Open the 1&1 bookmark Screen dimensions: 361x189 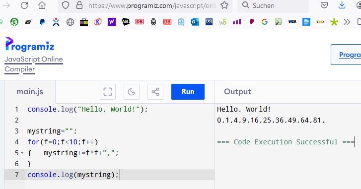coord(209,22)
